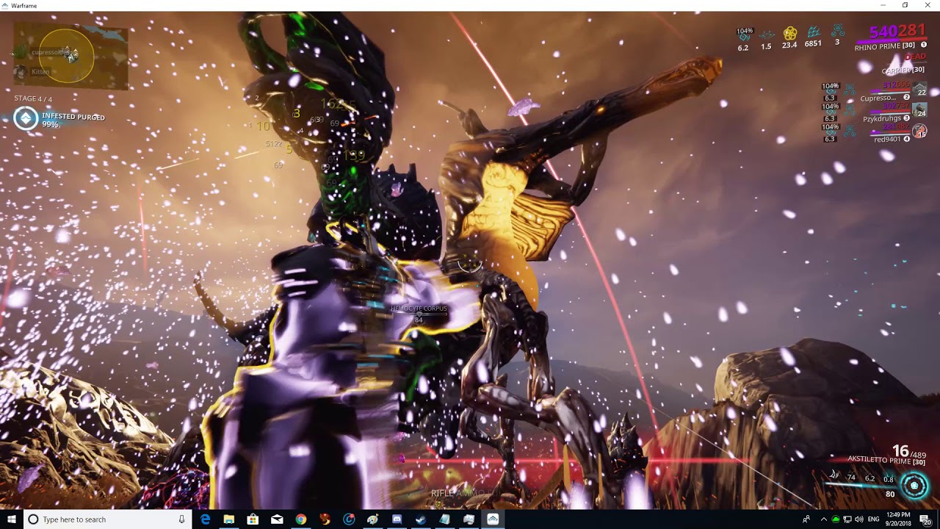Click the People icon in the tray

click(806, 519)
